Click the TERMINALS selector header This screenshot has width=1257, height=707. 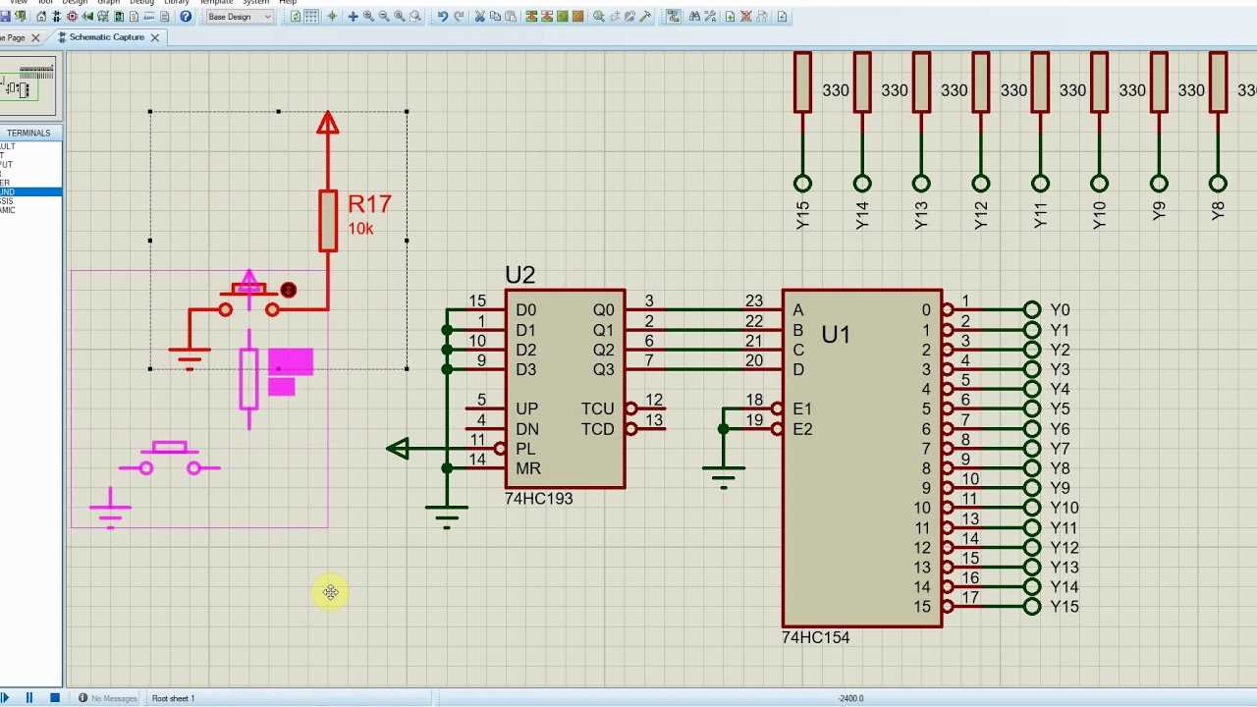pos(29,133)
